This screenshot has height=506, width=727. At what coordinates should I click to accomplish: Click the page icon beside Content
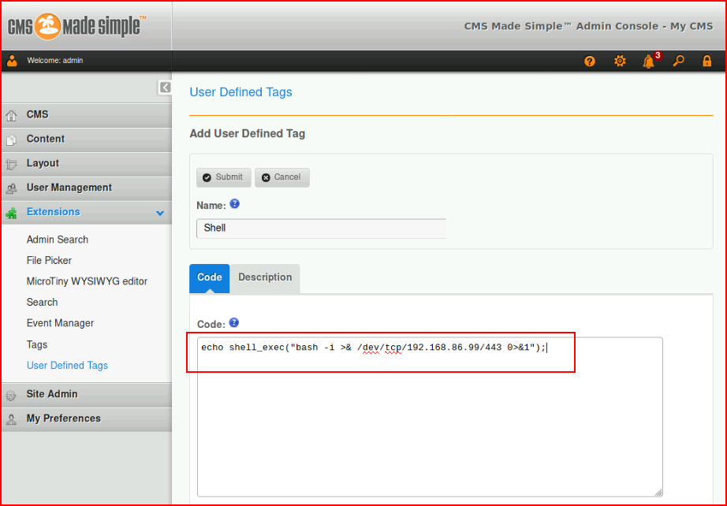click(11, 140)
